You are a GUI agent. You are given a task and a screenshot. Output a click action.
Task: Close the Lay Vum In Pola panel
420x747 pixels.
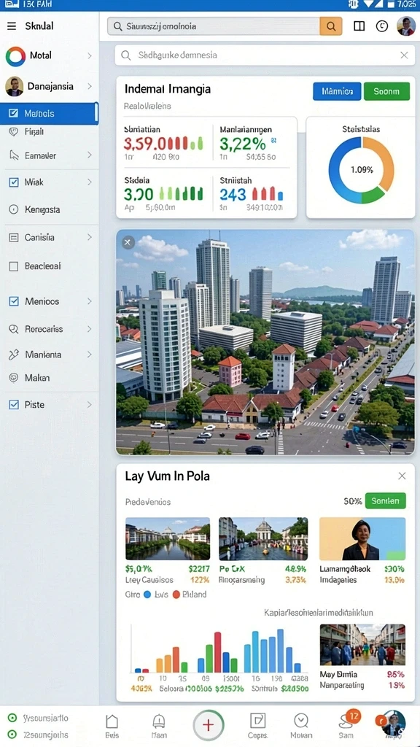[402, 476]
